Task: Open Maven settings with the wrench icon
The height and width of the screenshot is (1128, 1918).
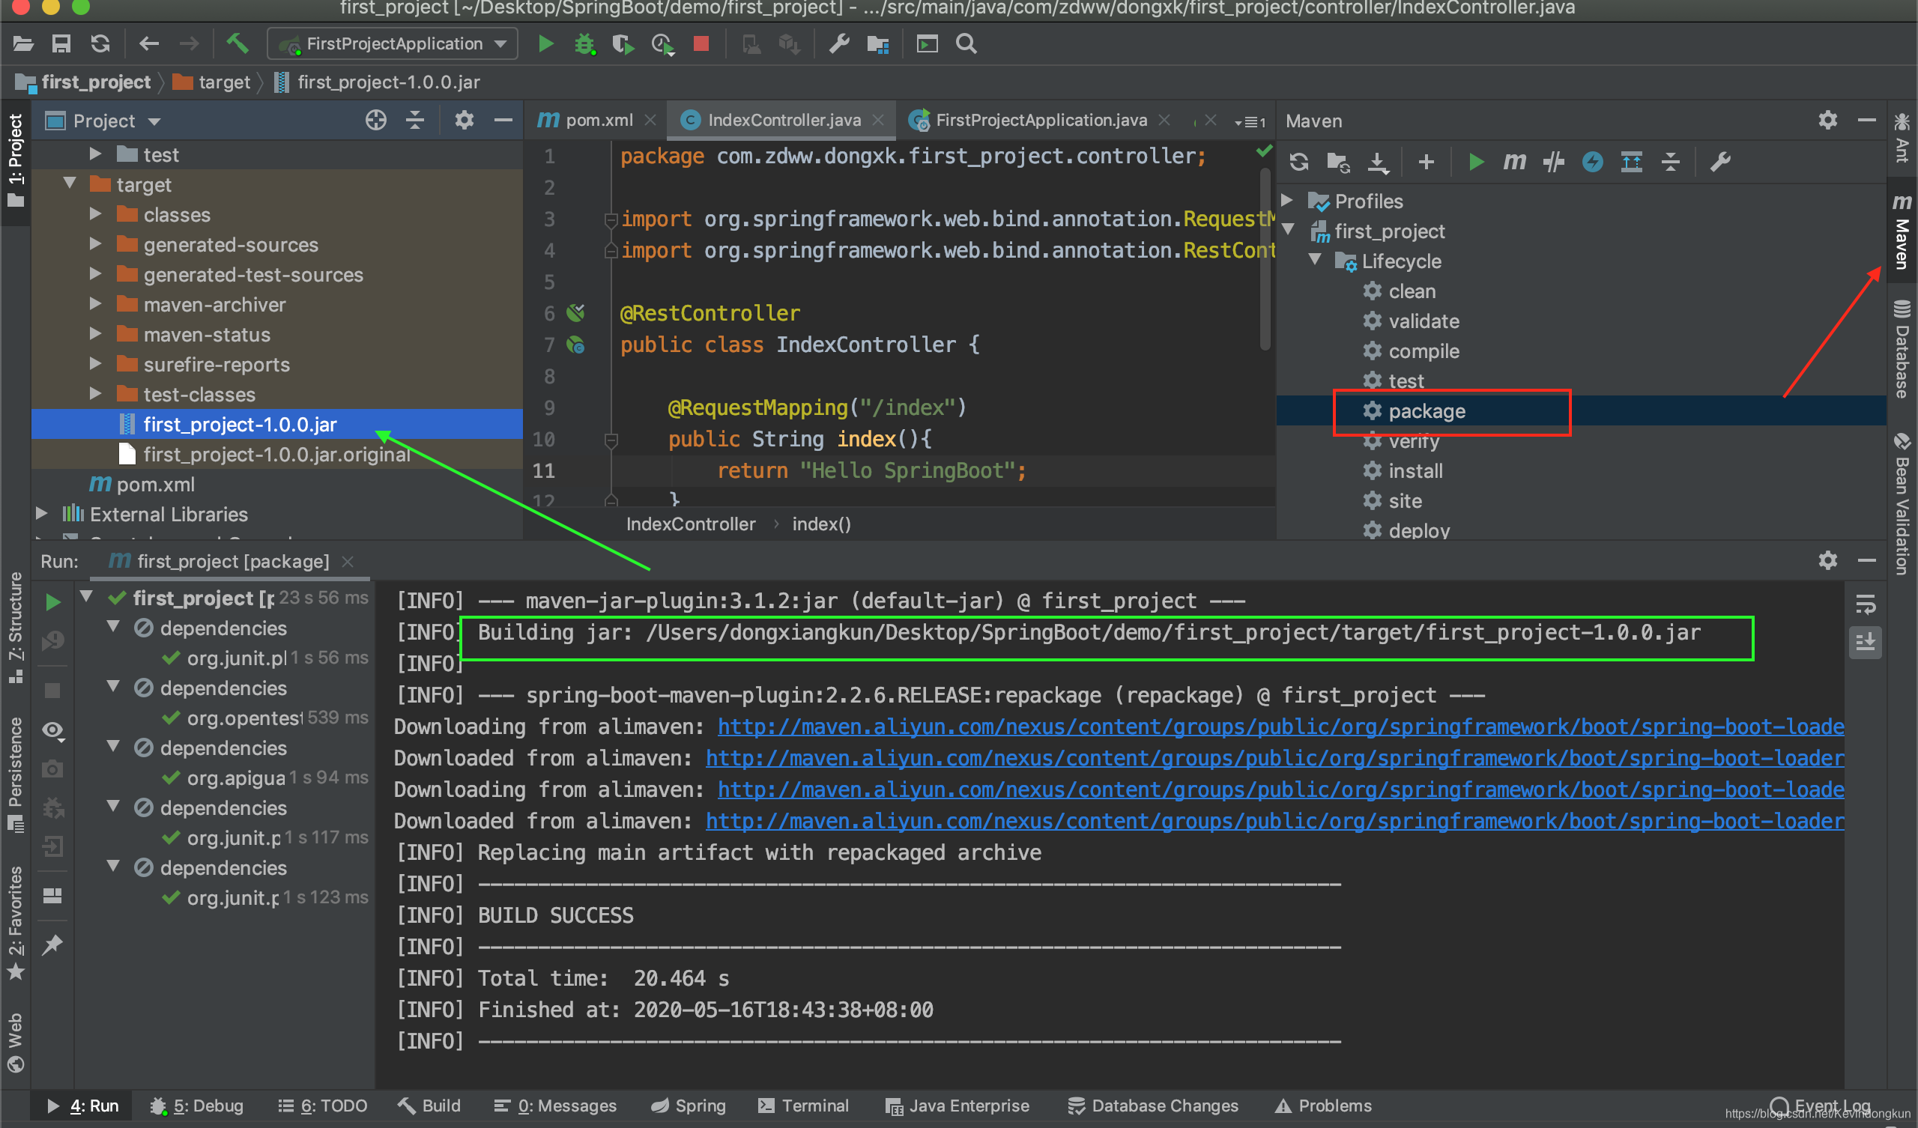Action: click(1720, 161)
